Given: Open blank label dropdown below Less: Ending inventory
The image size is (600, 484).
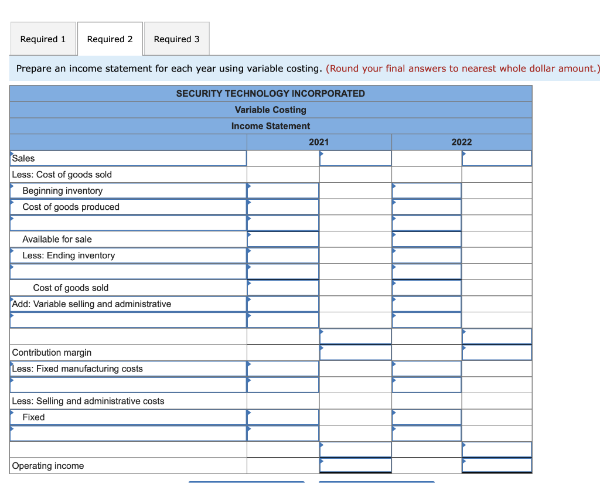Looking at the screenshot, I should tap(128, 272).
